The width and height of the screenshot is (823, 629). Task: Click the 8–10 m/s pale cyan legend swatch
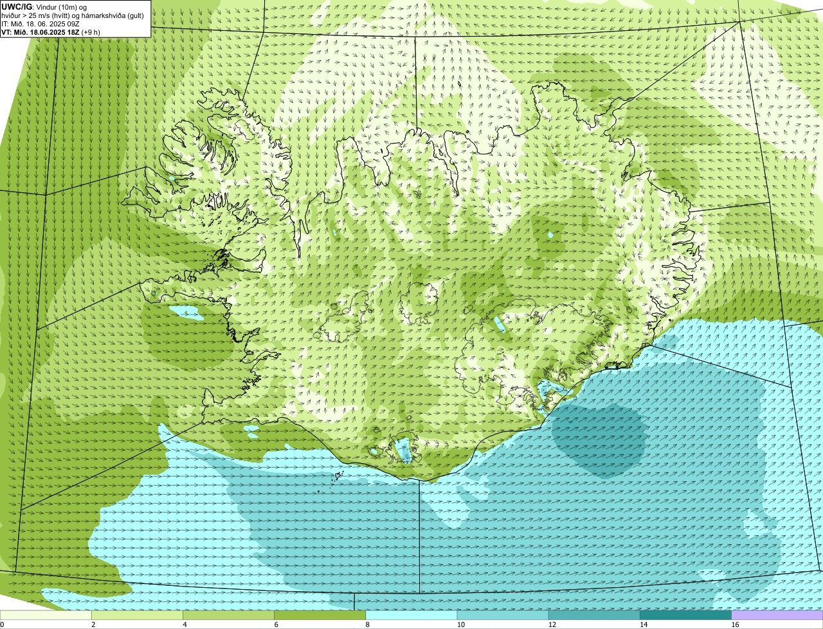tap(411, 615)
